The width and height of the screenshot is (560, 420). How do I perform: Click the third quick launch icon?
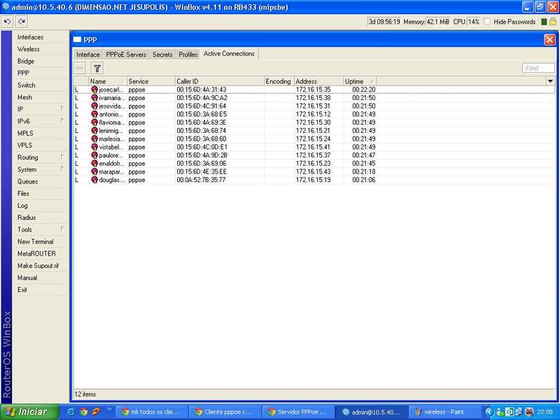click(x=97, y=412)
